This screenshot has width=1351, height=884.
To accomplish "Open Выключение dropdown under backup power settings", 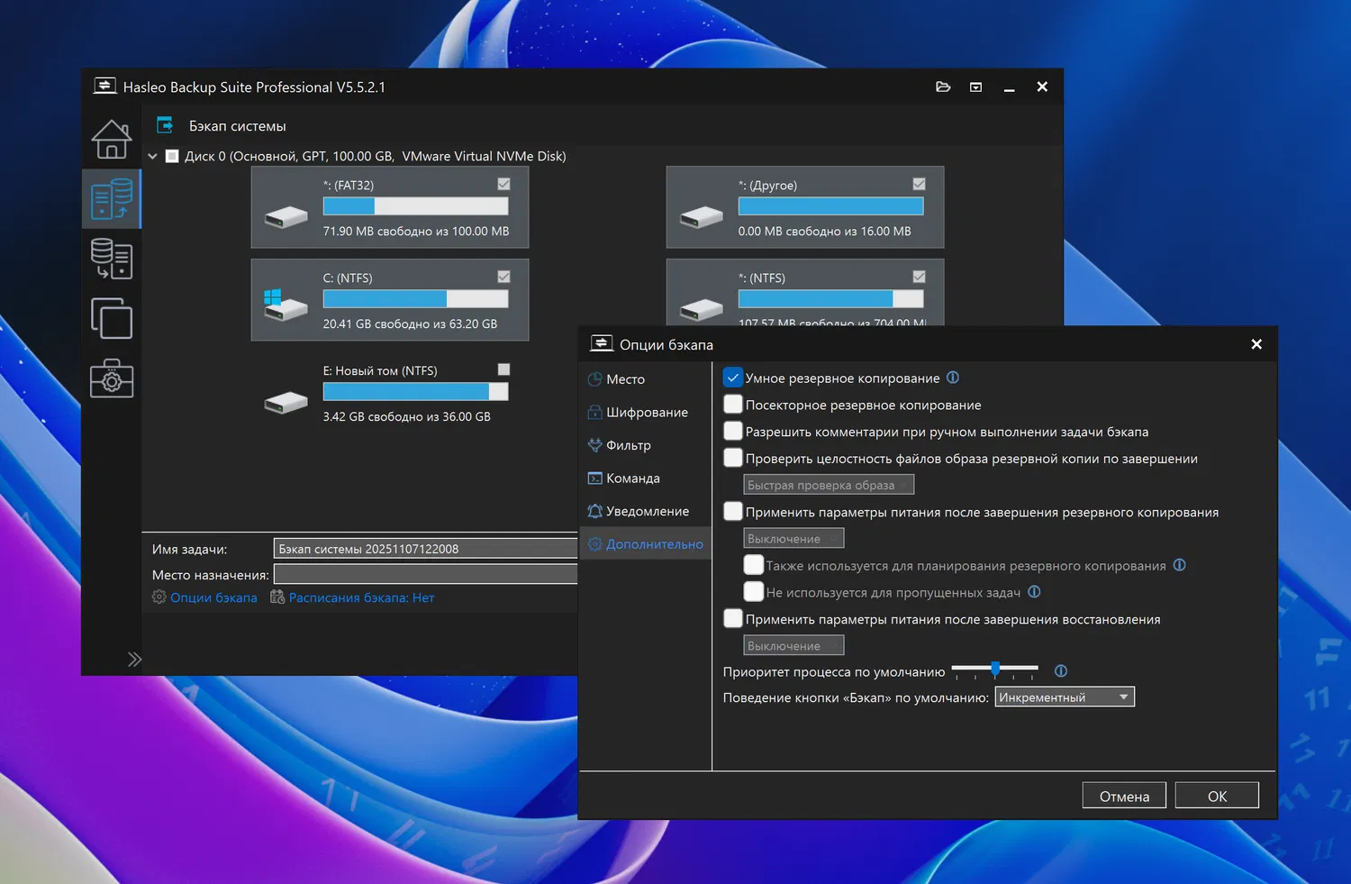I will (x=793, y=538).
